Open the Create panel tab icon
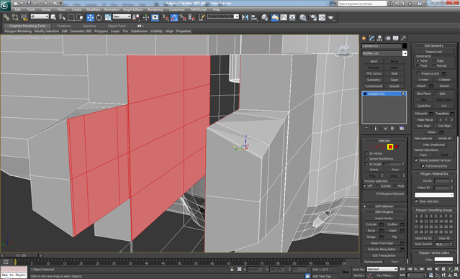Screen dimensions: 460x279 [364, 38]
